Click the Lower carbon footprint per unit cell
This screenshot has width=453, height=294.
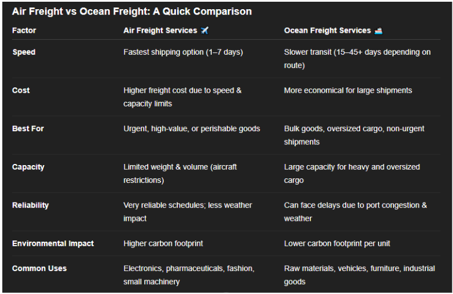click(337, 243)
